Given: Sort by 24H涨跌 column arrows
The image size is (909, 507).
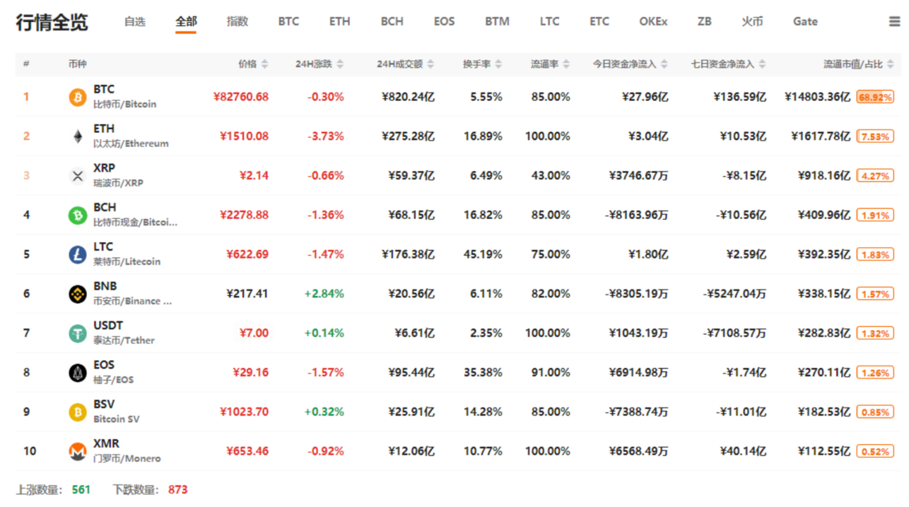Looking at the screenshot, I should [340, 64].
